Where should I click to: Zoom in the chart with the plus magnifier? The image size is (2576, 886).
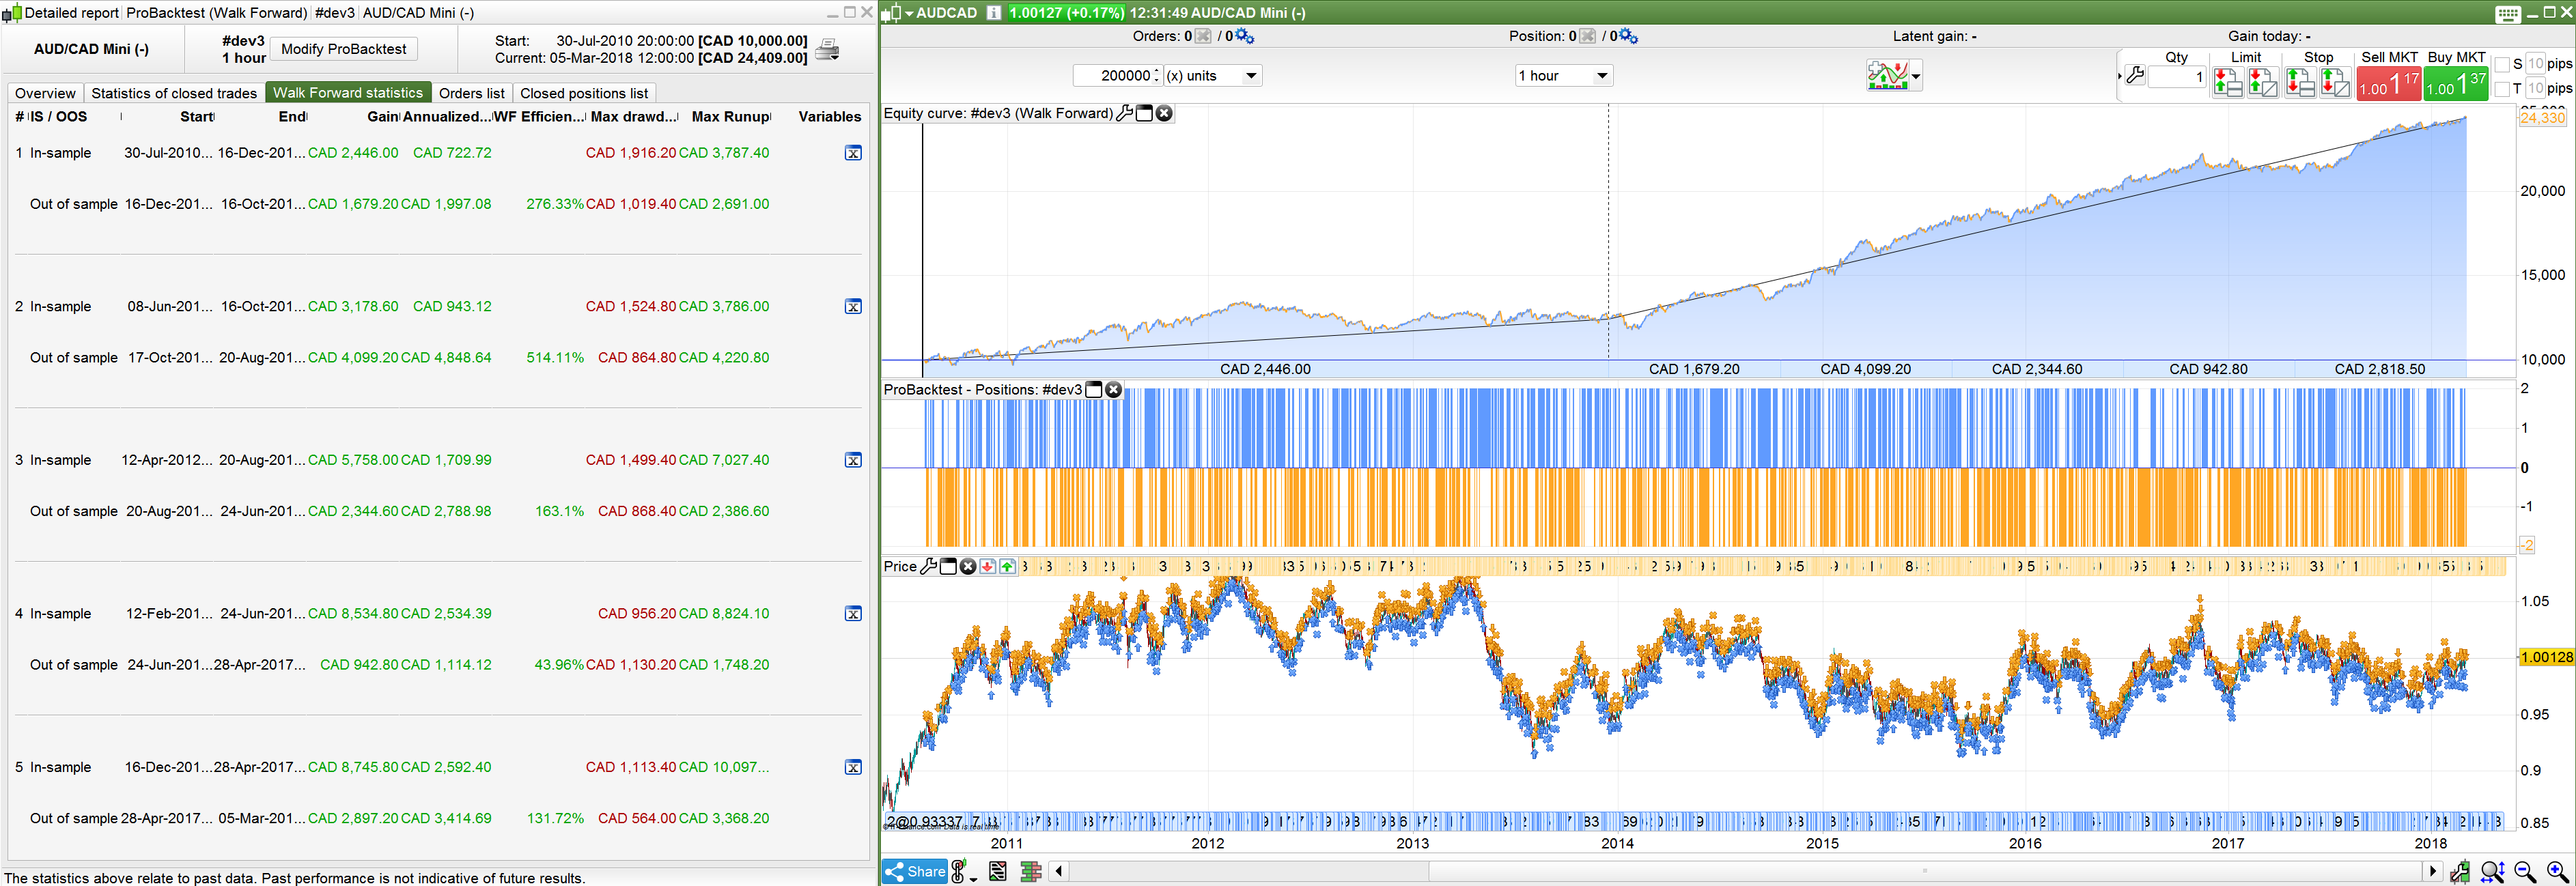pyautogui.click(x=2557, y=872)
